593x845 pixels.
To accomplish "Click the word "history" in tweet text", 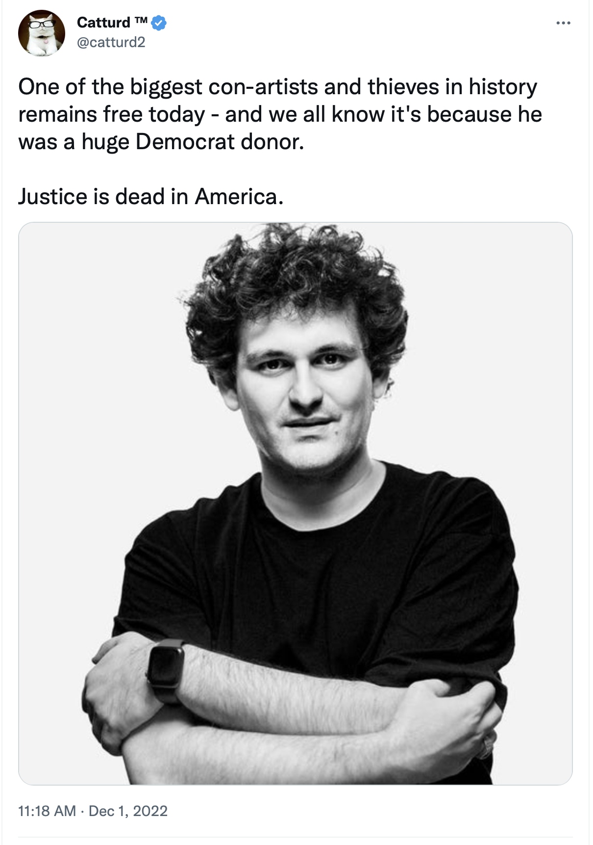I will pos(503,87).
